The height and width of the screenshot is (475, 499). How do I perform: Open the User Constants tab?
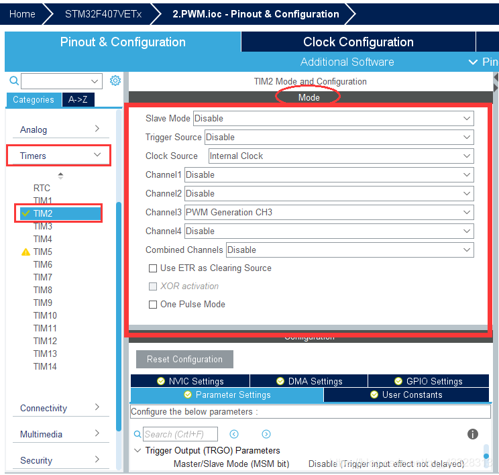[x=406, y=394]
